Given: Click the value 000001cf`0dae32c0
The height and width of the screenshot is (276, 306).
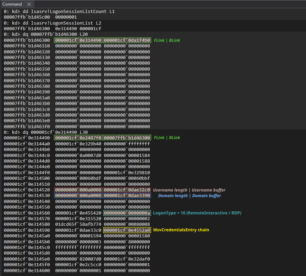Looking at the screenshot, I should point(127,190).
